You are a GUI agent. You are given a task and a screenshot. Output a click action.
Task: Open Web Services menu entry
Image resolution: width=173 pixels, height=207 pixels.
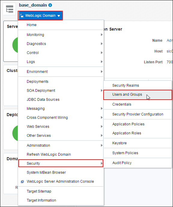pos(61,127)
